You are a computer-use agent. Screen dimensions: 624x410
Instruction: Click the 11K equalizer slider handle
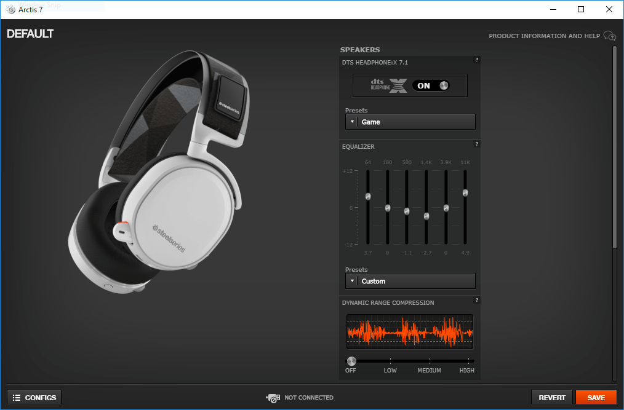[x=465, y=193]
